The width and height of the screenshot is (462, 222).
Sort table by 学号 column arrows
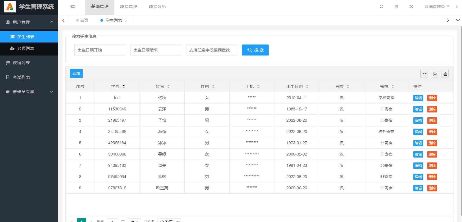click(x=124, y=86)
